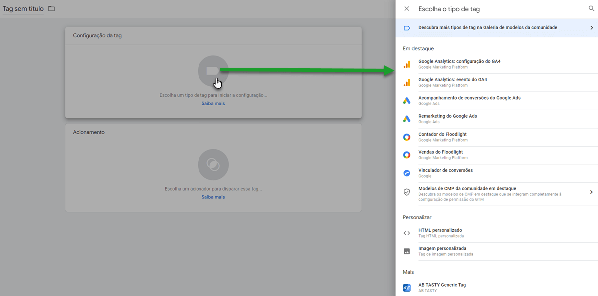
Task: Click Saiba mais under tag configuration
Action: (x=213, y=103)
